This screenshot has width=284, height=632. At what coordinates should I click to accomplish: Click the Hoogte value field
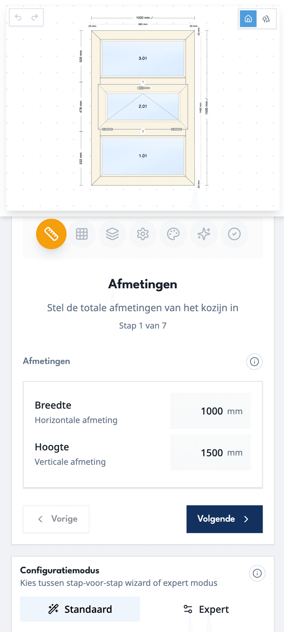click(210, 452)
